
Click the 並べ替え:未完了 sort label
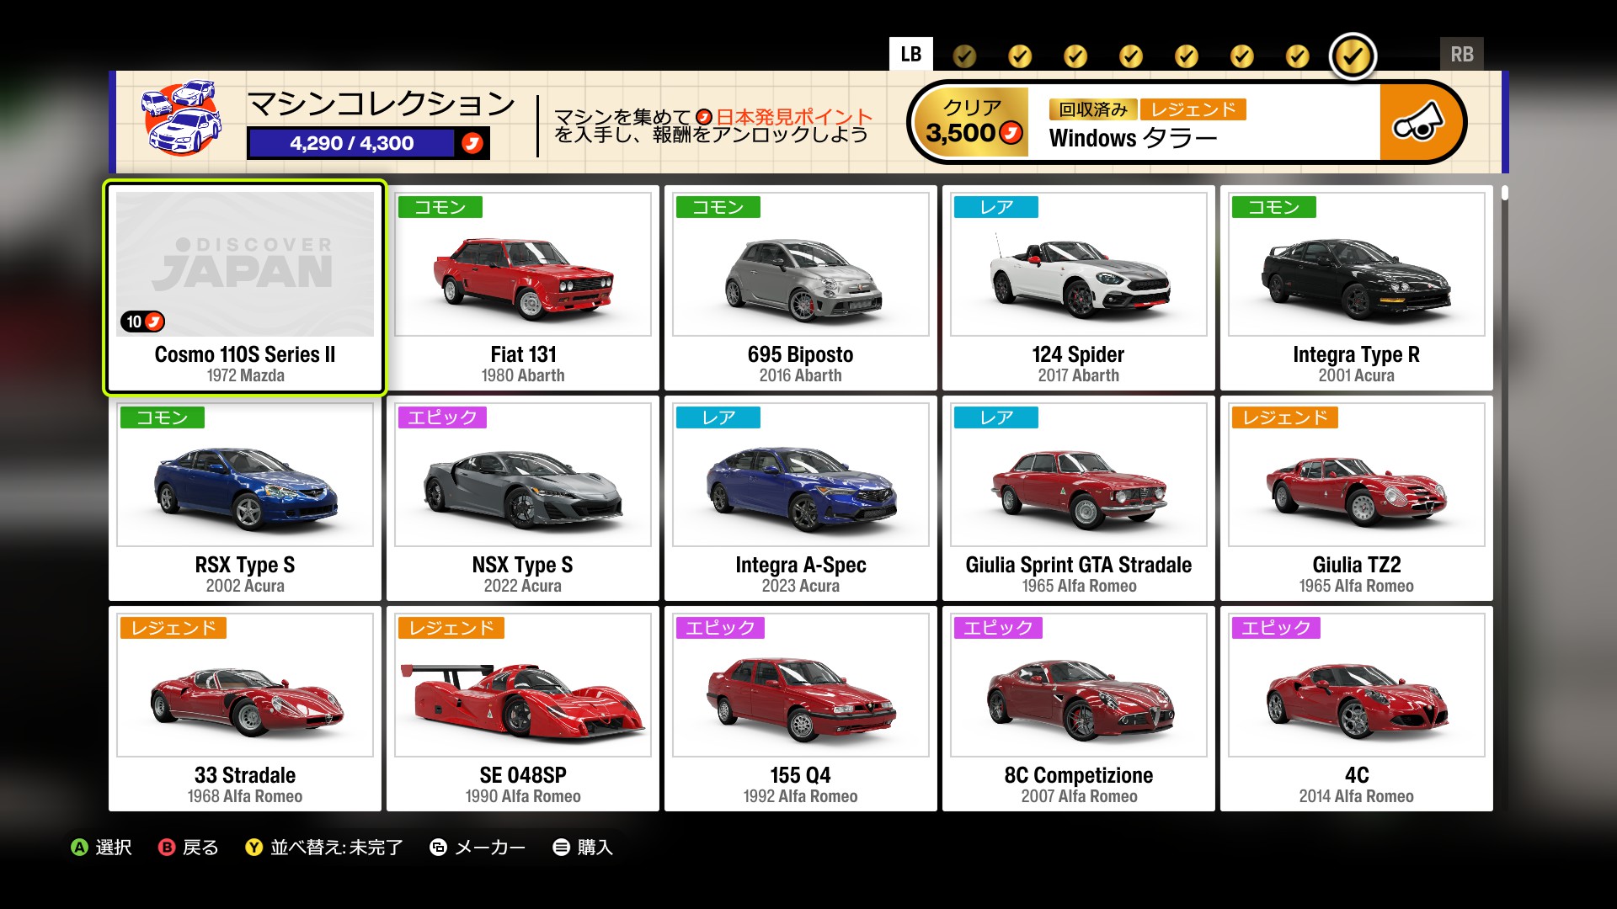click(337, 848)
